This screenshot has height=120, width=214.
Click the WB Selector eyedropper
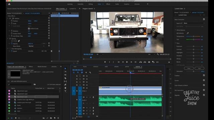point(188,33)
